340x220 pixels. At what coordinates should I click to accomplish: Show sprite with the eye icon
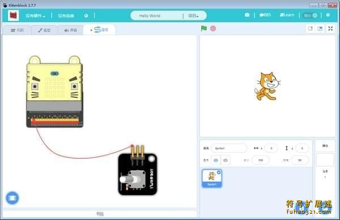[216, 160]
